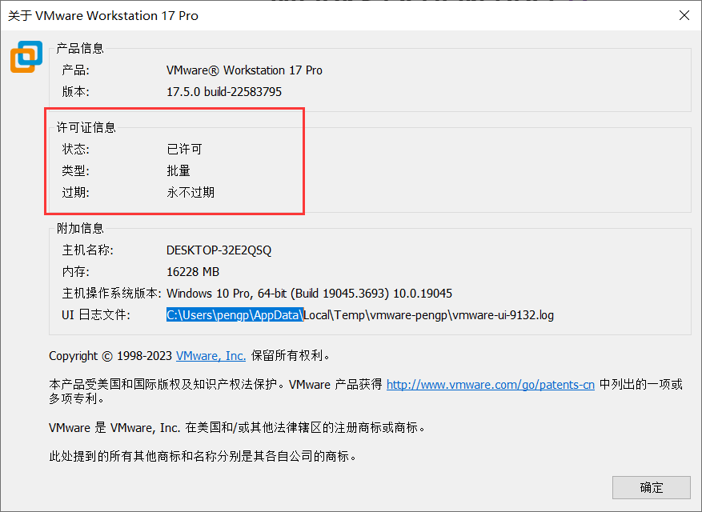The width and height of the screenshot is (702, 512).
Task: Click the dialog title 关于 VMware Workstation 17 Pro
Action: tap(103, 16)
